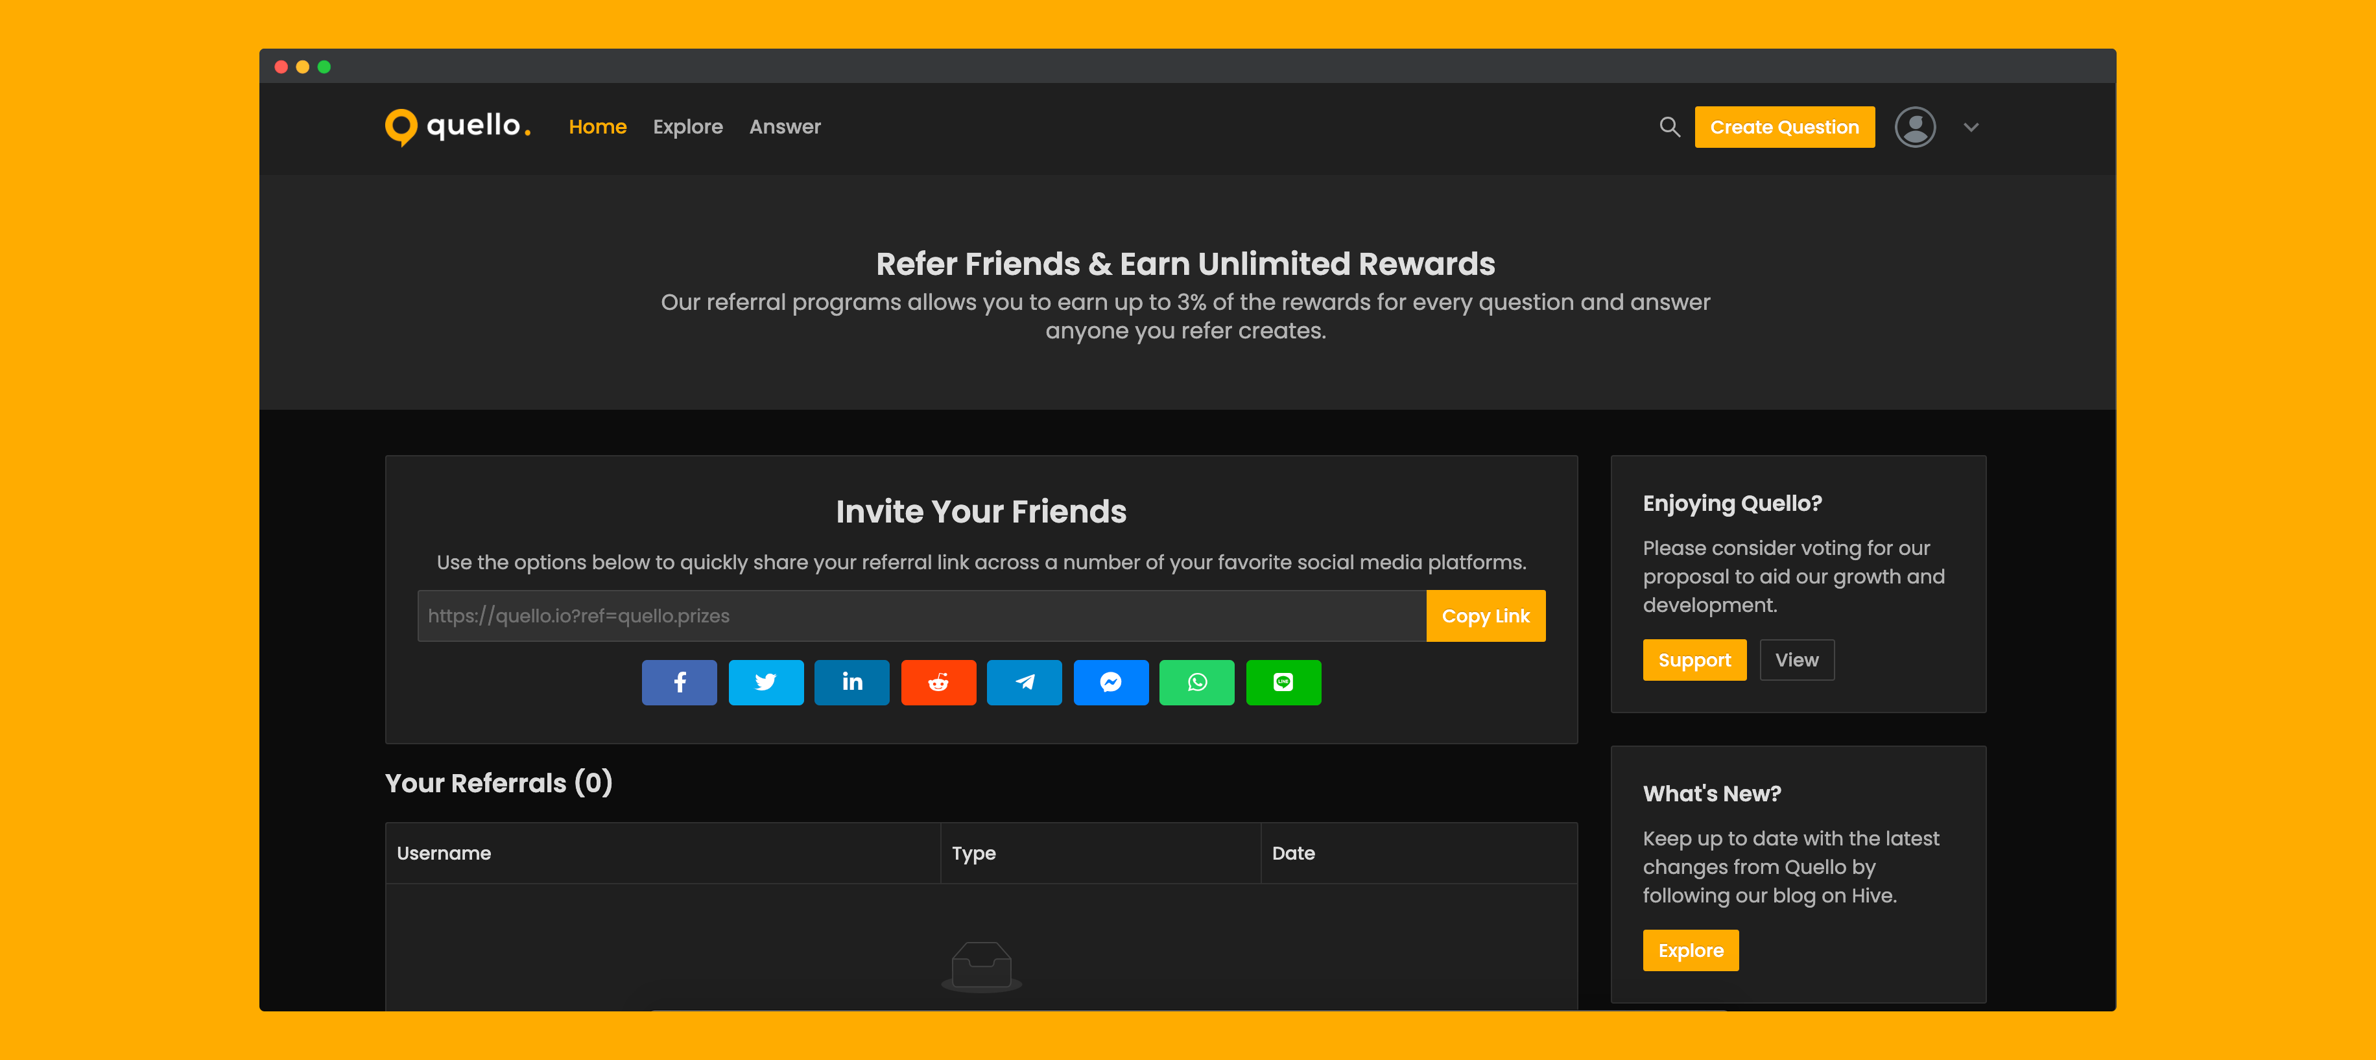Share referral link on Twitter

coord(766,683)
